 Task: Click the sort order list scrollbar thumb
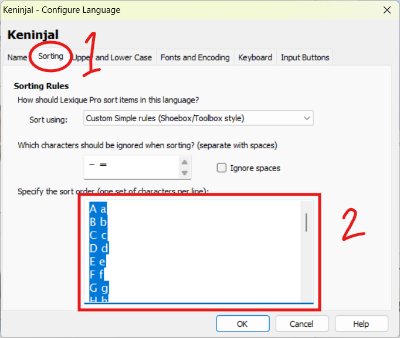[306, 222]
